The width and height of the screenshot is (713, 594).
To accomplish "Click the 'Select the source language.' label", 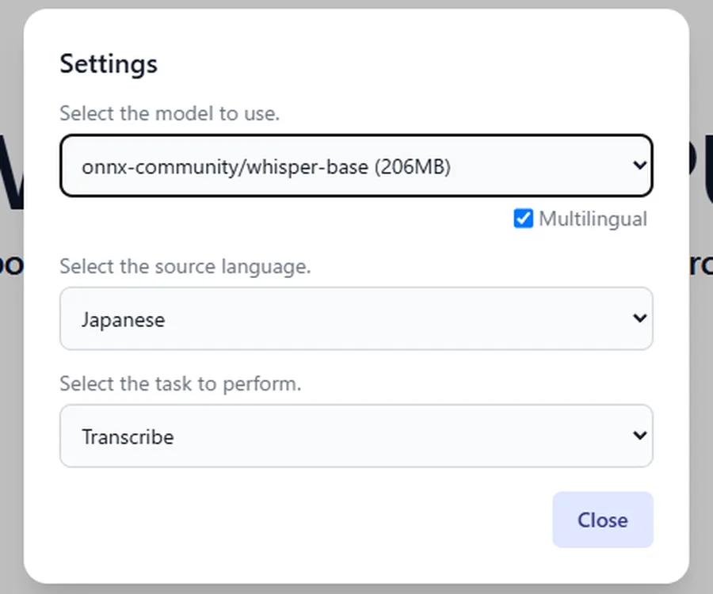I will 185,266.
